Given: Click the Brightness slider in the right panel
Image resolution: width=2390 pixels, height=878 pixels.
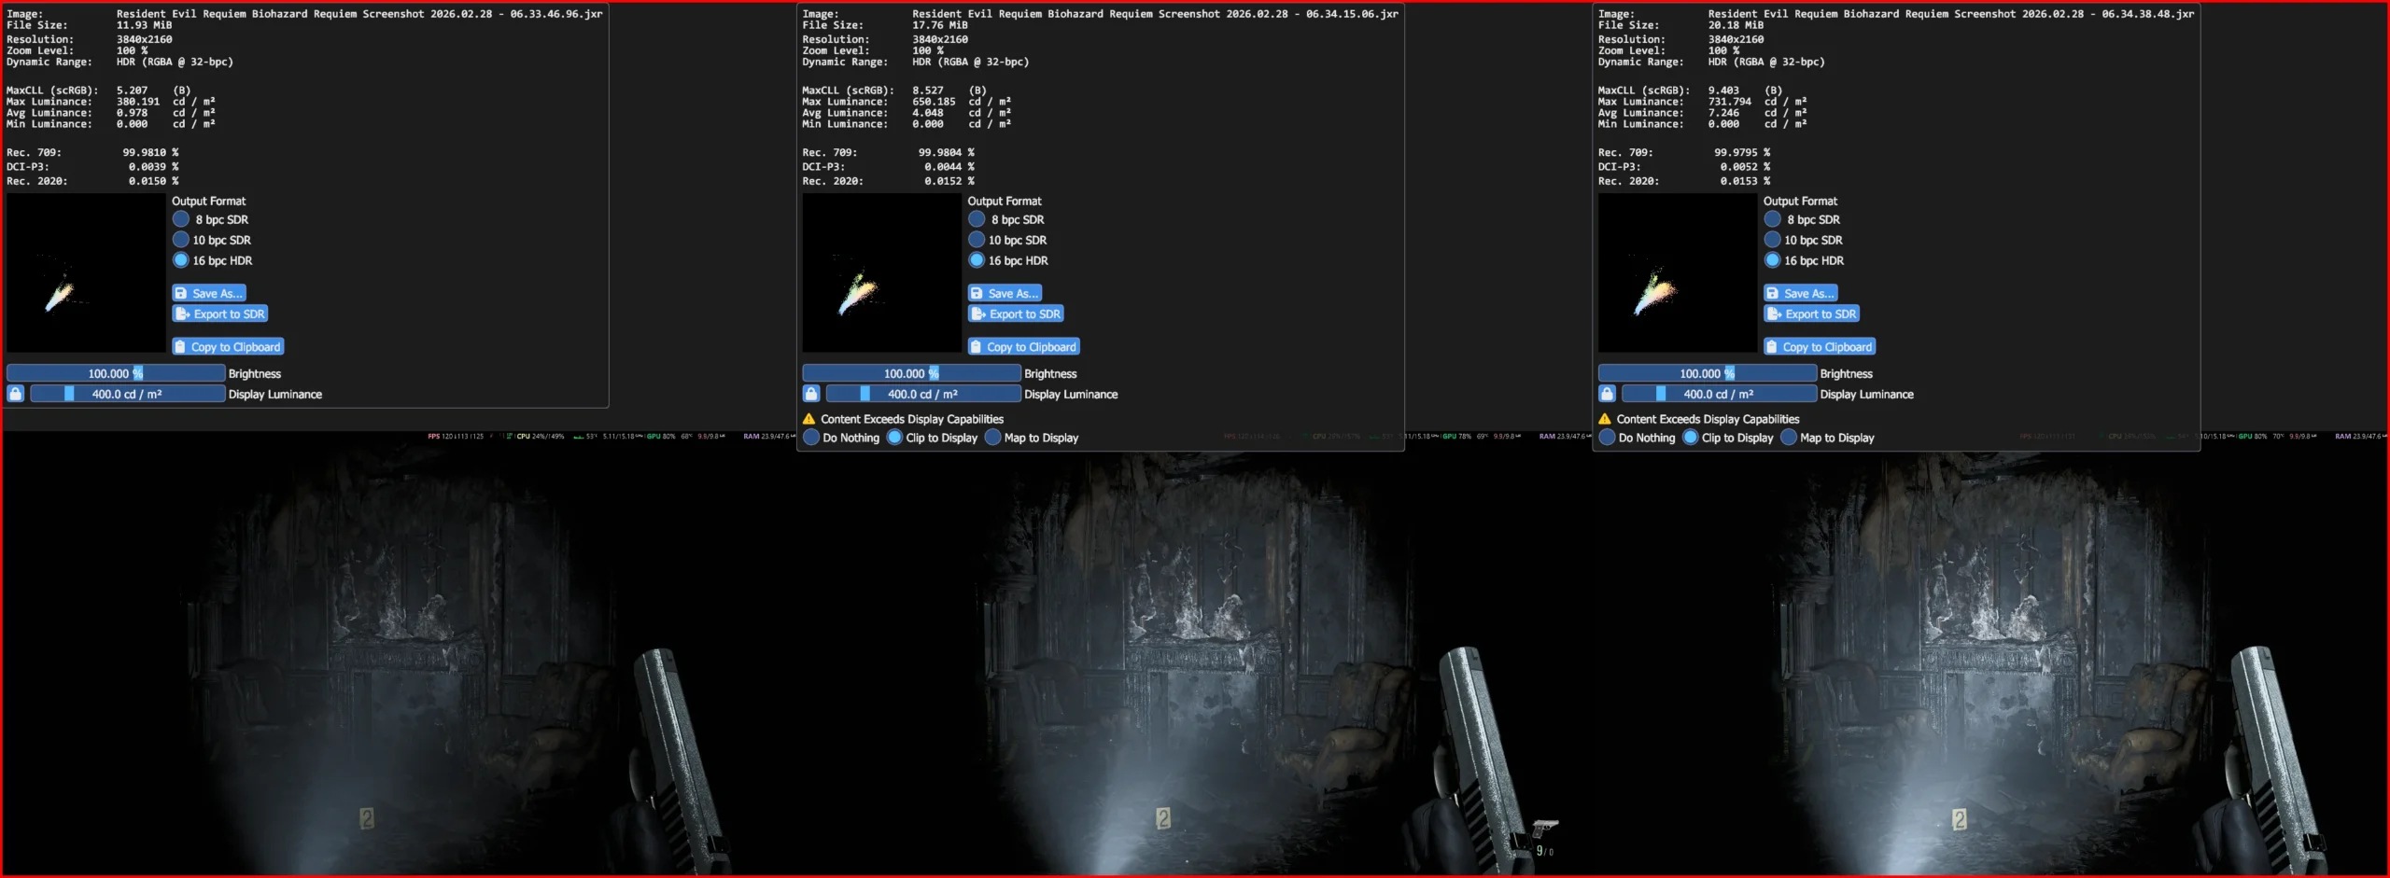Looking at the screenshot, I should tap(1707, 373).
